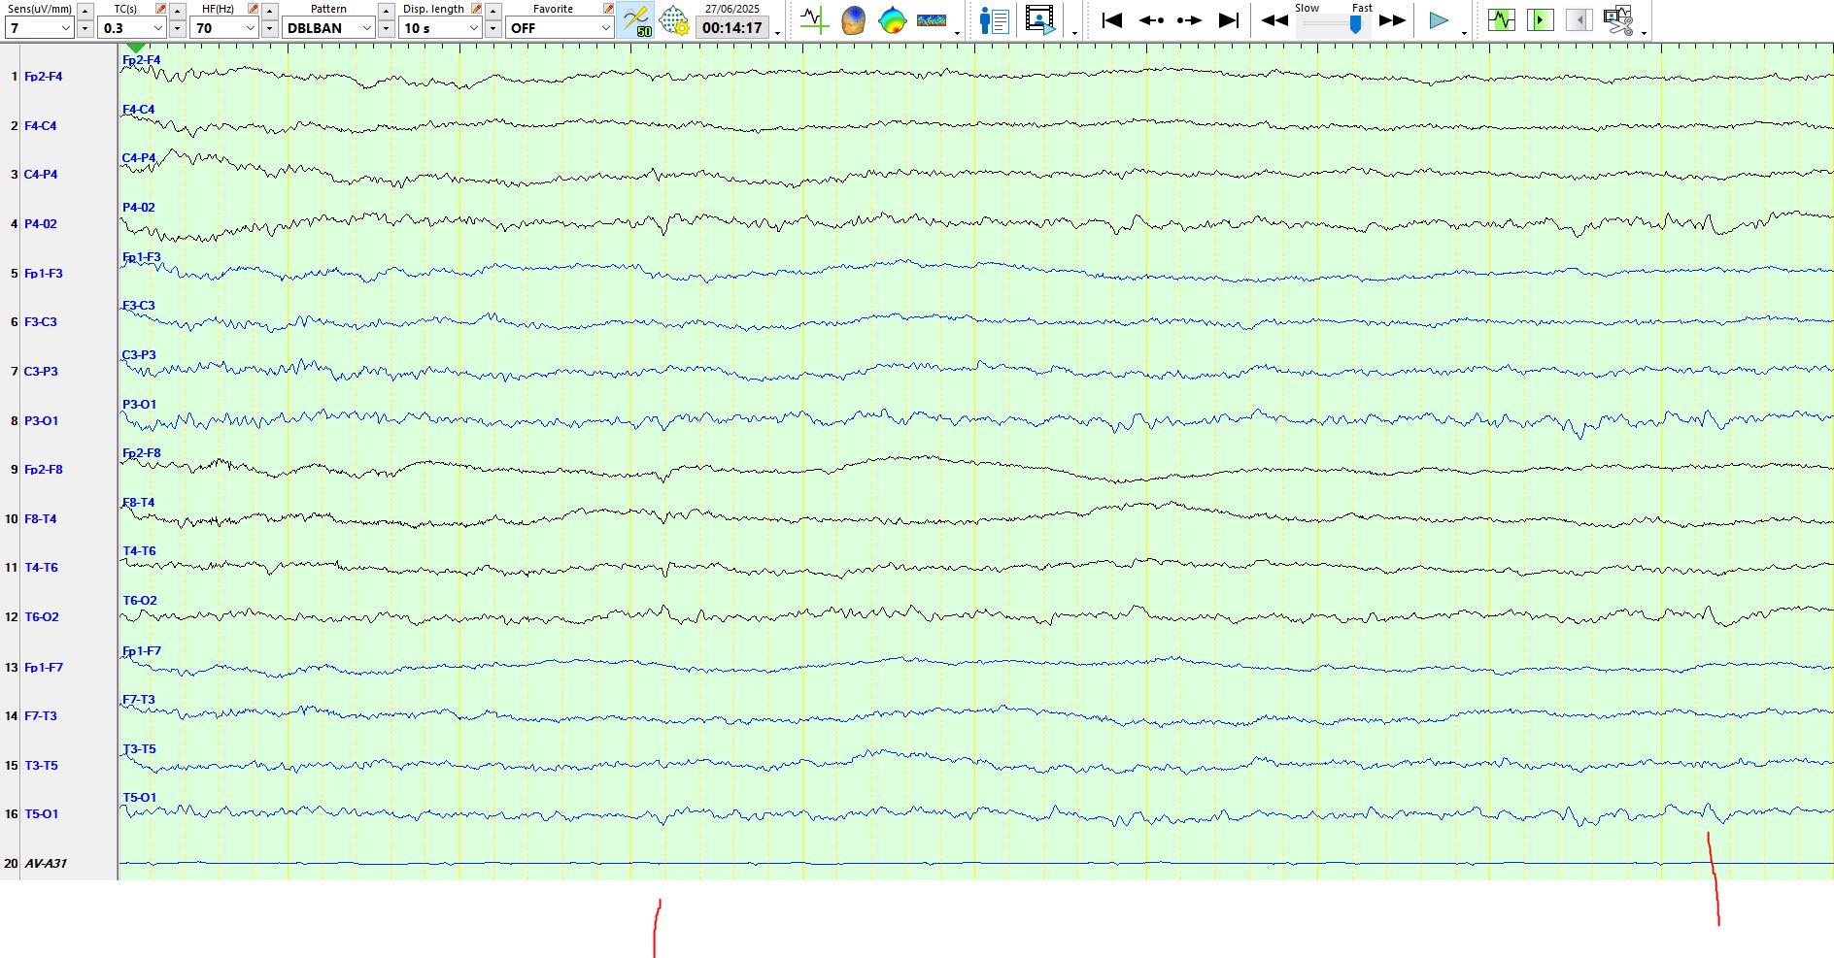Click the fast-forward double-arrow button

click(x=1392, y=20)
